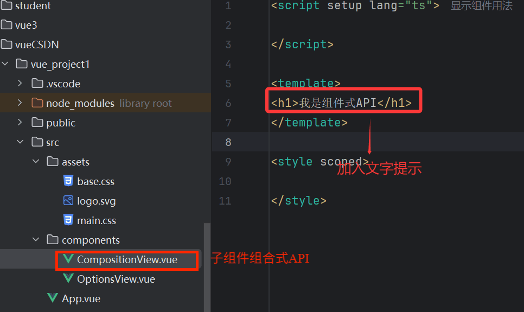Click the vue3 folder icon
This screenshot has height=312, width=524.
coord(7,25)
